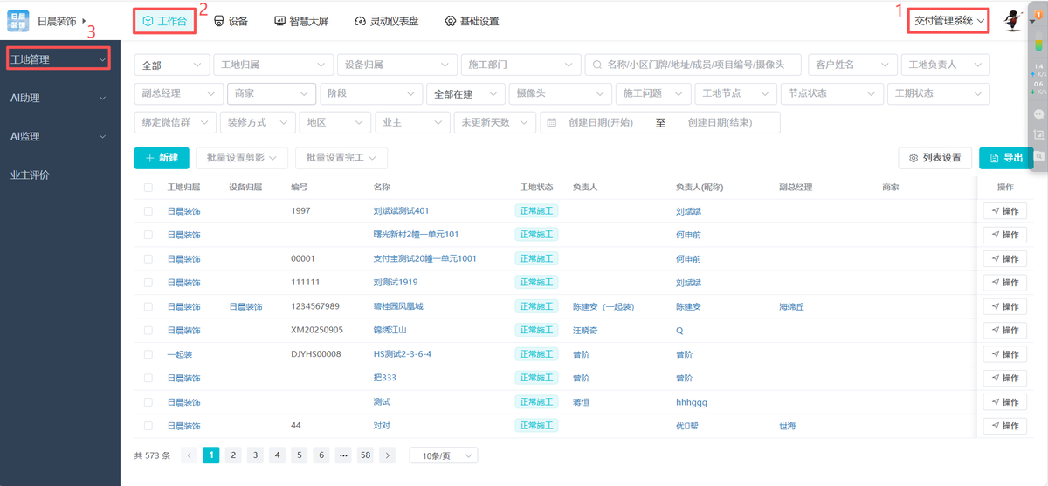The image size is (1048, 486).
Task: Click the 批量设置剪影 button
Action: pos(241,158)
